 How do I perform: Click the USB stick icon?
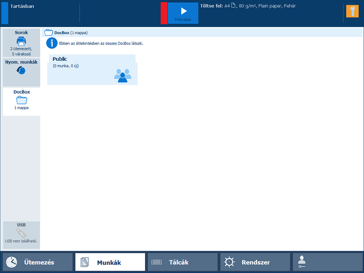[21, 233]
